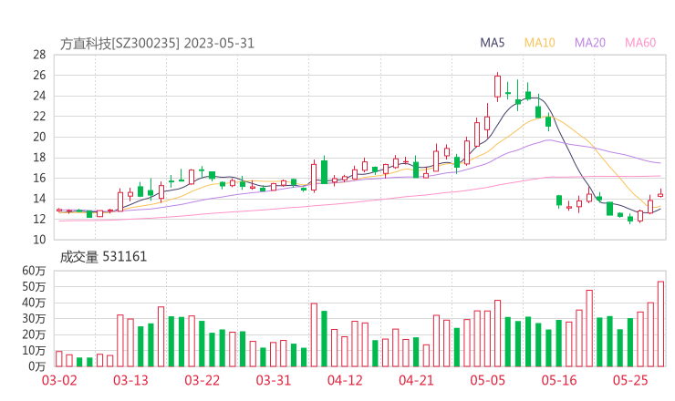Click the 28 price axis label

click(x=39, y=55)
